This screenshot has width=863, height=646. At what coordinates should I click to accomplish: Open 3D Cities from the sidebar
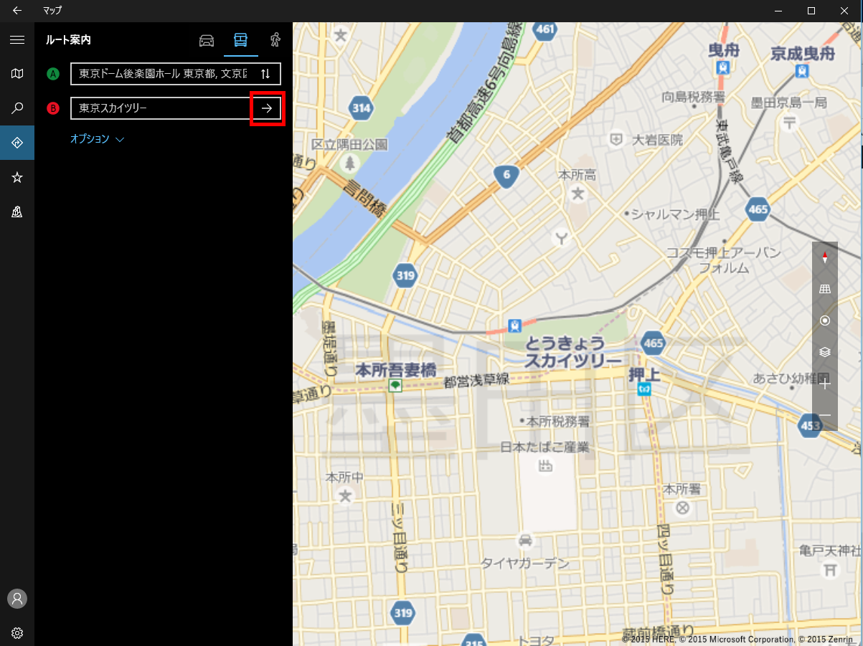coord(17,212)
